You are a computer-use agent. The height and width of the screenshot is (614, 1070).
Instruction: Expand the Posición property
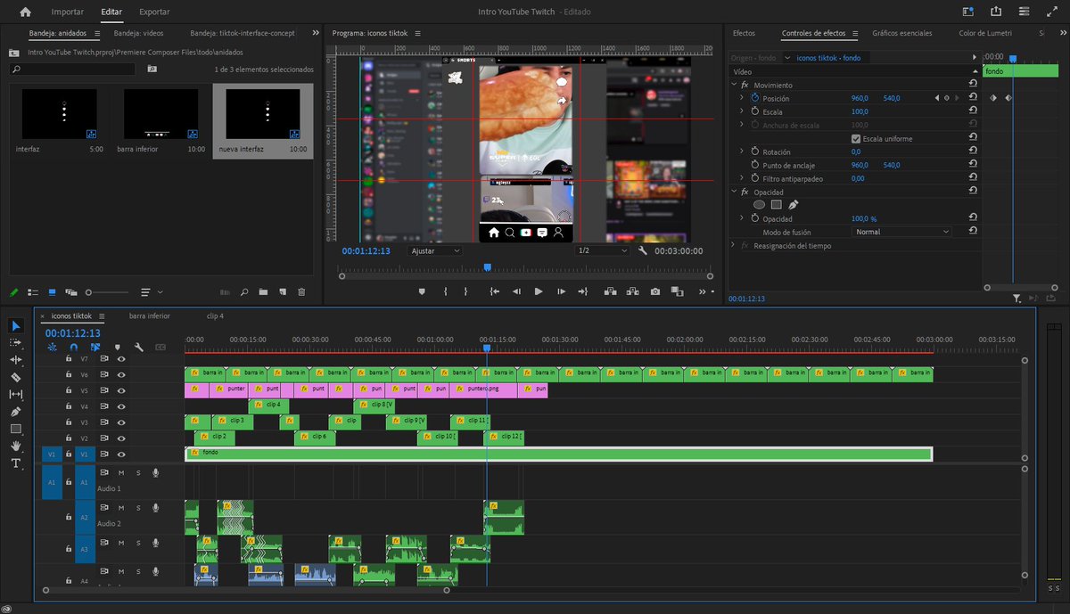click(x=742, y=98)
